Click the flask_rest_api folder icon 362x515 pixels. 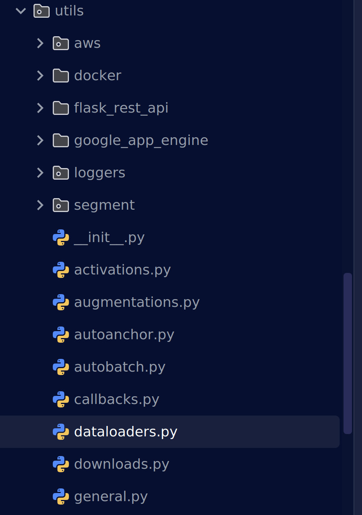tap(61, 108)
